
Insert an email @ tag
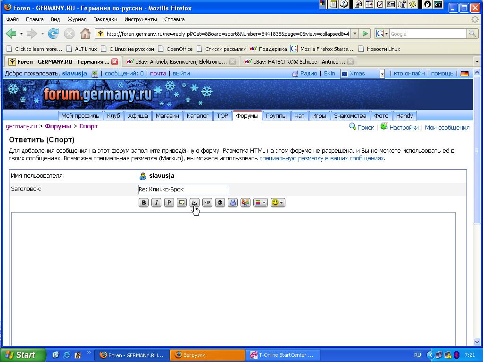[x=220, y=203]
